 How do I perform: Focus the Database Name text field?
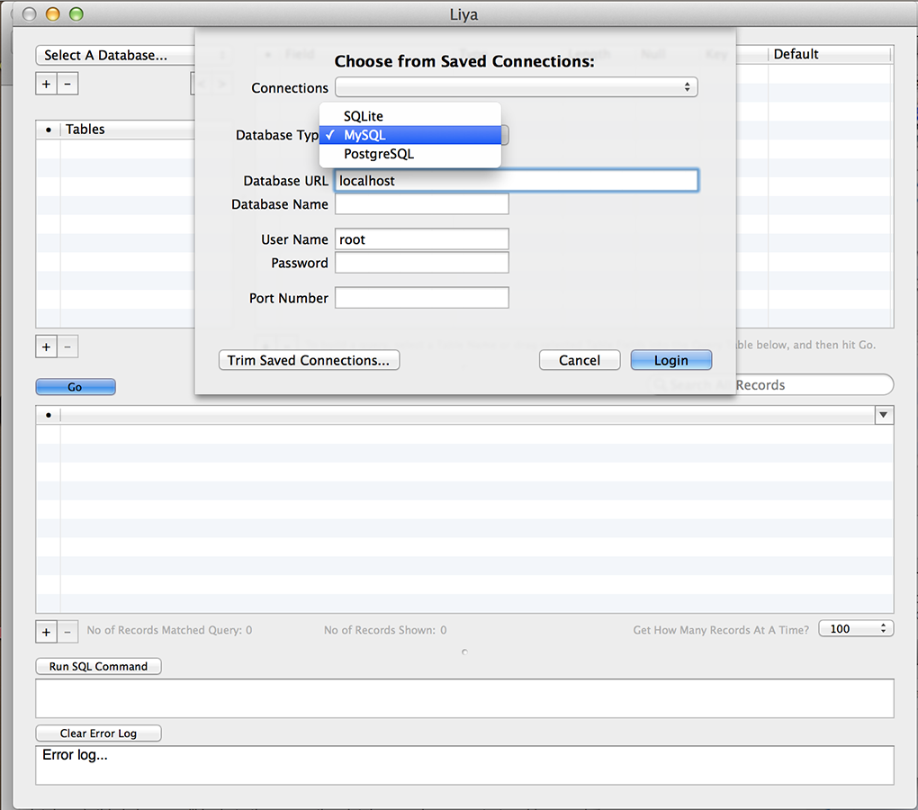click(421, 204)
